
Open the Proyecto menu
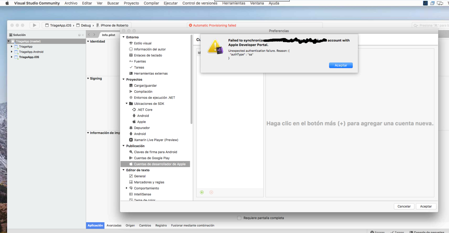(131, 3)
